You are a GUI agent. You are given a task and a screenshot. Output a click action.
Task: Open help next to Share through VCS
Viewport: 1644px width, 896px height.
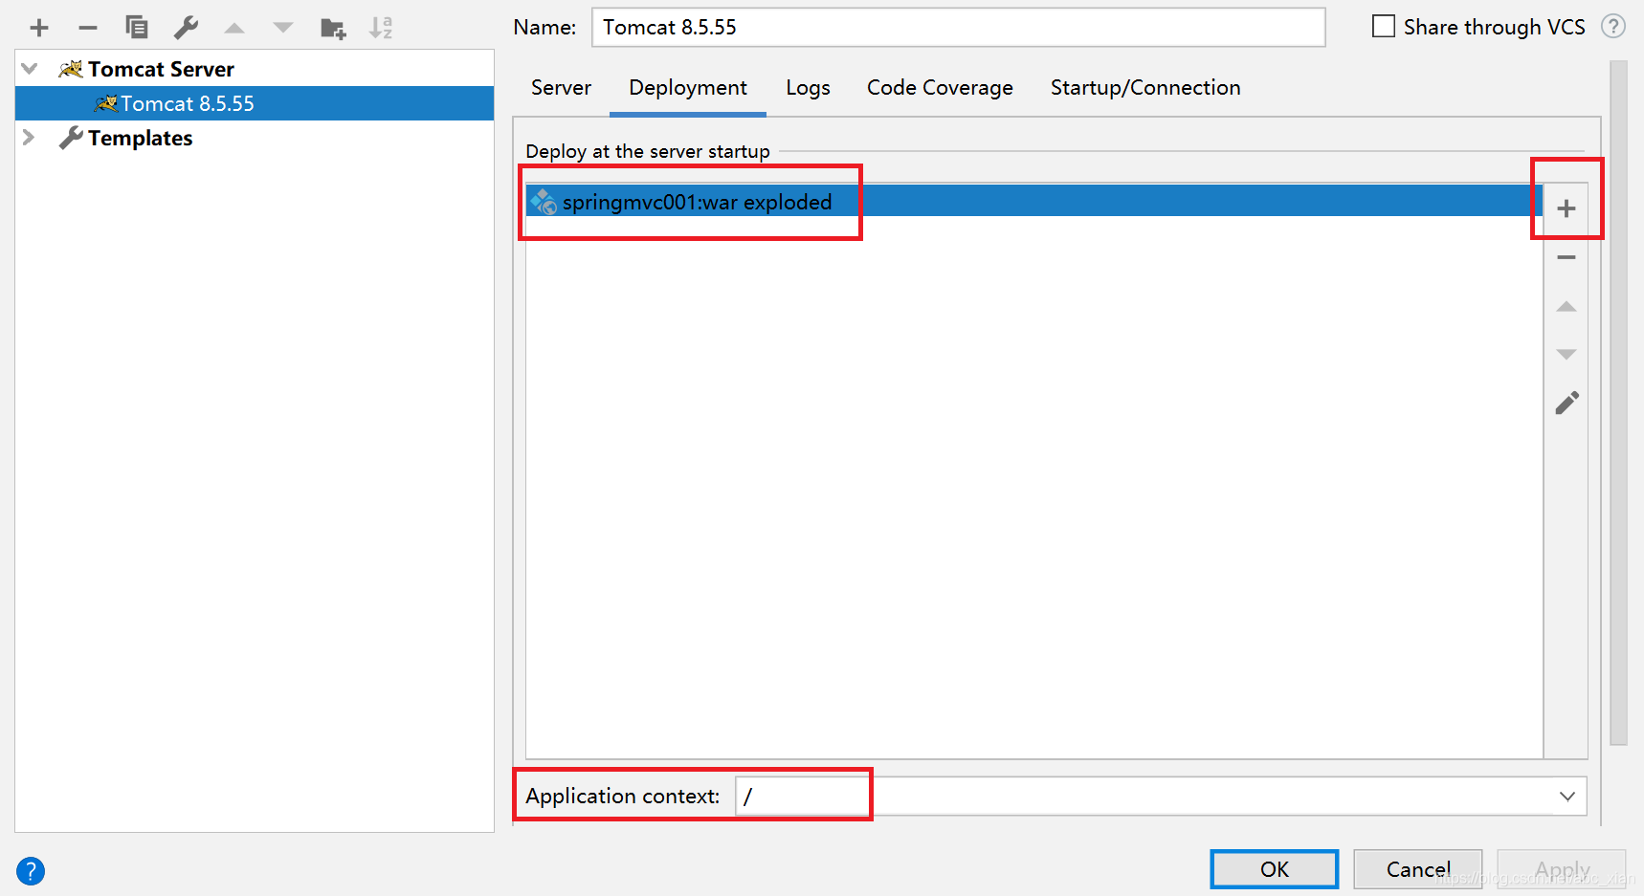click(1613, 27)
